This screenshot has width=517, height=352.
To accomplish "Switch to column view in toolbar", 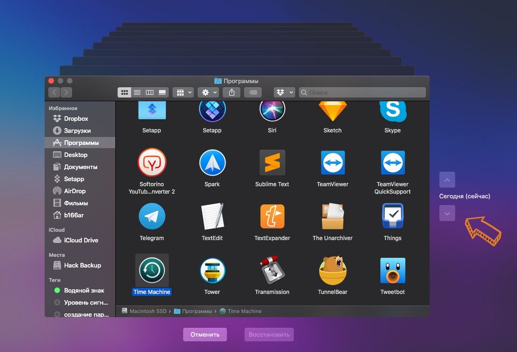I will tap(150, 92).
